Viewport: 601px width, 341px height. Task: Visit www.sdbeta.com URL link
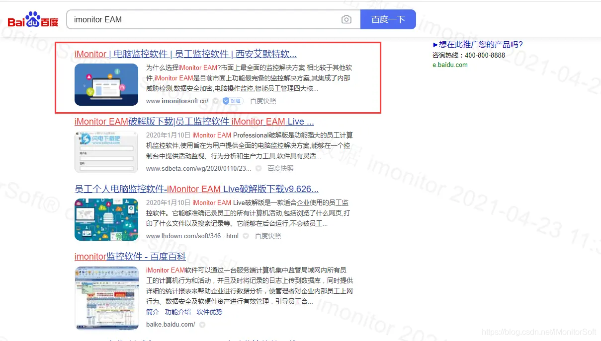(x=199, y=168)
